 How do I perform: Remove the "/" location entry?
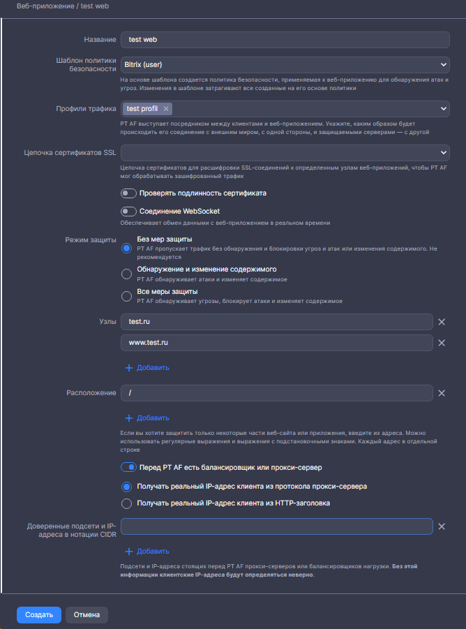tap(441, 393)
